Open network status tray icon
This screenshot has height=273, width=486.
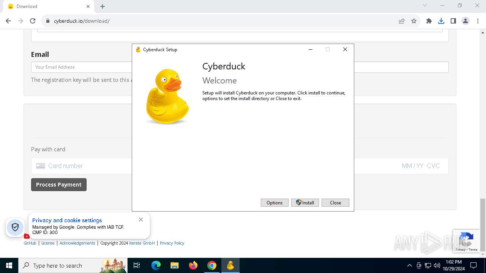428,265
